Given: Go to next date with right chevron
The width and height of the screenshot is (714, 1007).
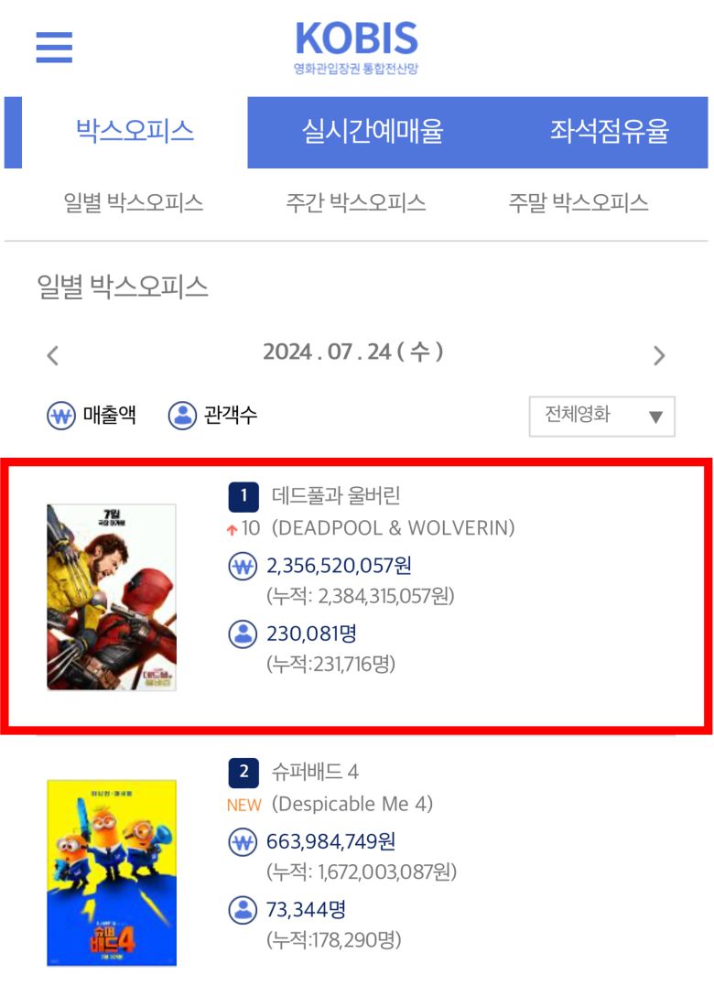Looking at the screenshot, I should tap(659, 355).
